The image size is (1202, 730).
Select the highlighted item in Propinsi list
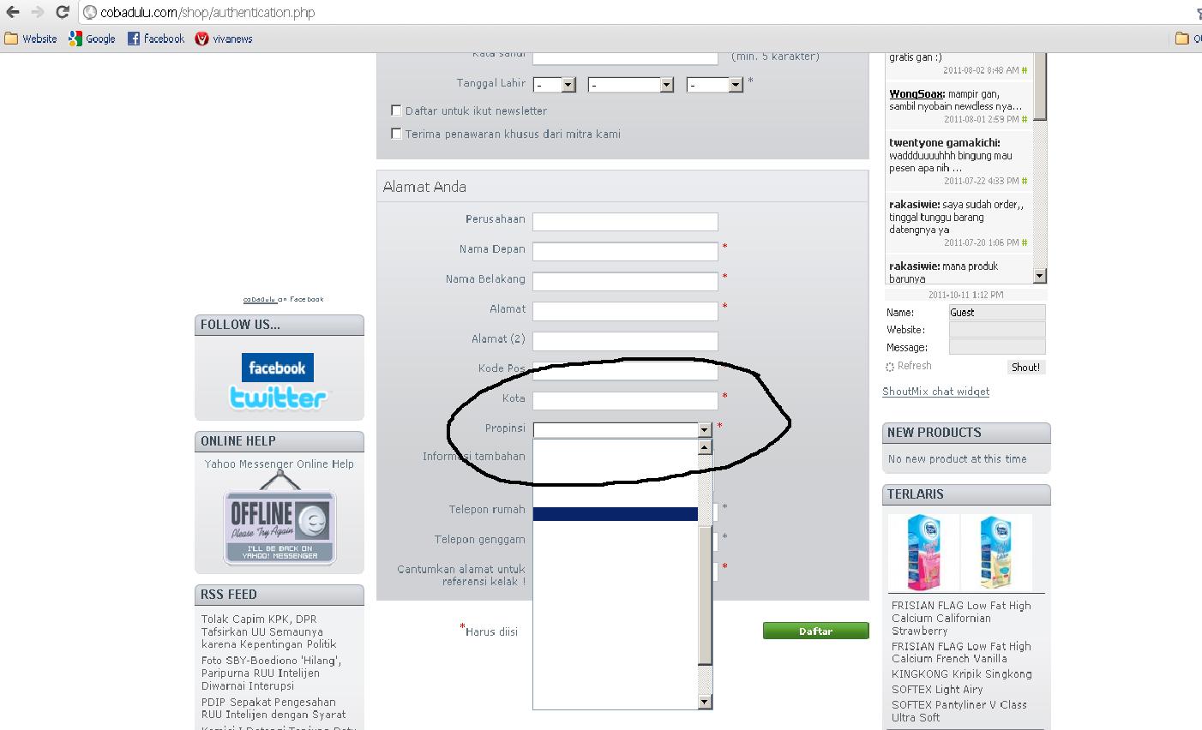(x=616, y=514)
